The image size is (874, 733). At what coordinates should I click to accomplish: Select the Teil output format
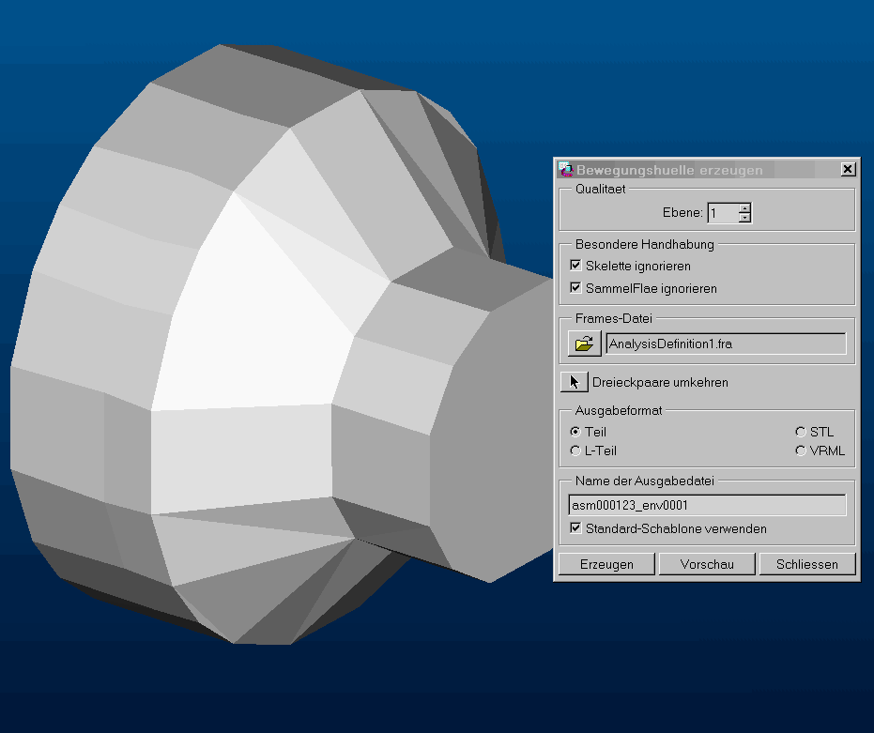(575, 432)
